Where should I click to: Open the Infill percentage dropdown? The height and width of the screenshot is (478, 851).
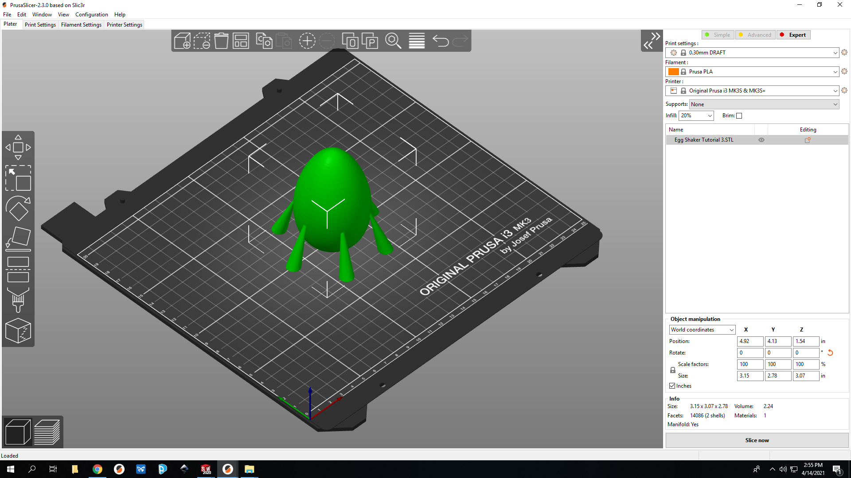(x=696, y=116)
